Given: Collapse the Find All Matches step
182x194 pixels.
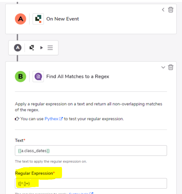Looking at the screenshot, I should (163, 67).
